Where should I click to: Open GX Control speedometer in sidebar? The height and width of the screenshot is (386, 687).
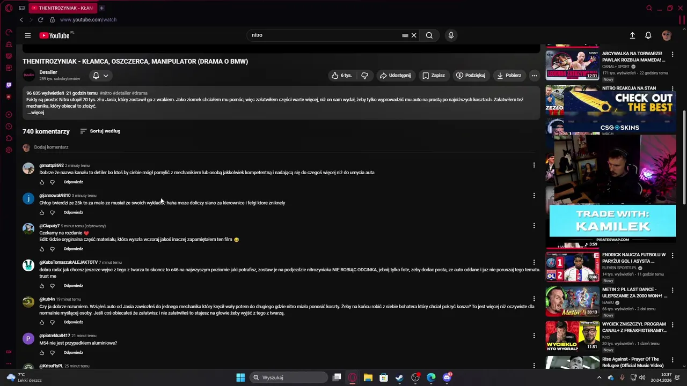(x=9, y=32)
